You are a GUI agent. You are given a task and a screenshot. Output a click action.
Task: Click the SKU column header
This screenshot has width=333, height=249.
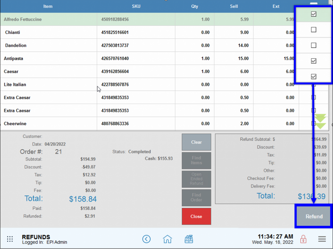coord(136,6)
